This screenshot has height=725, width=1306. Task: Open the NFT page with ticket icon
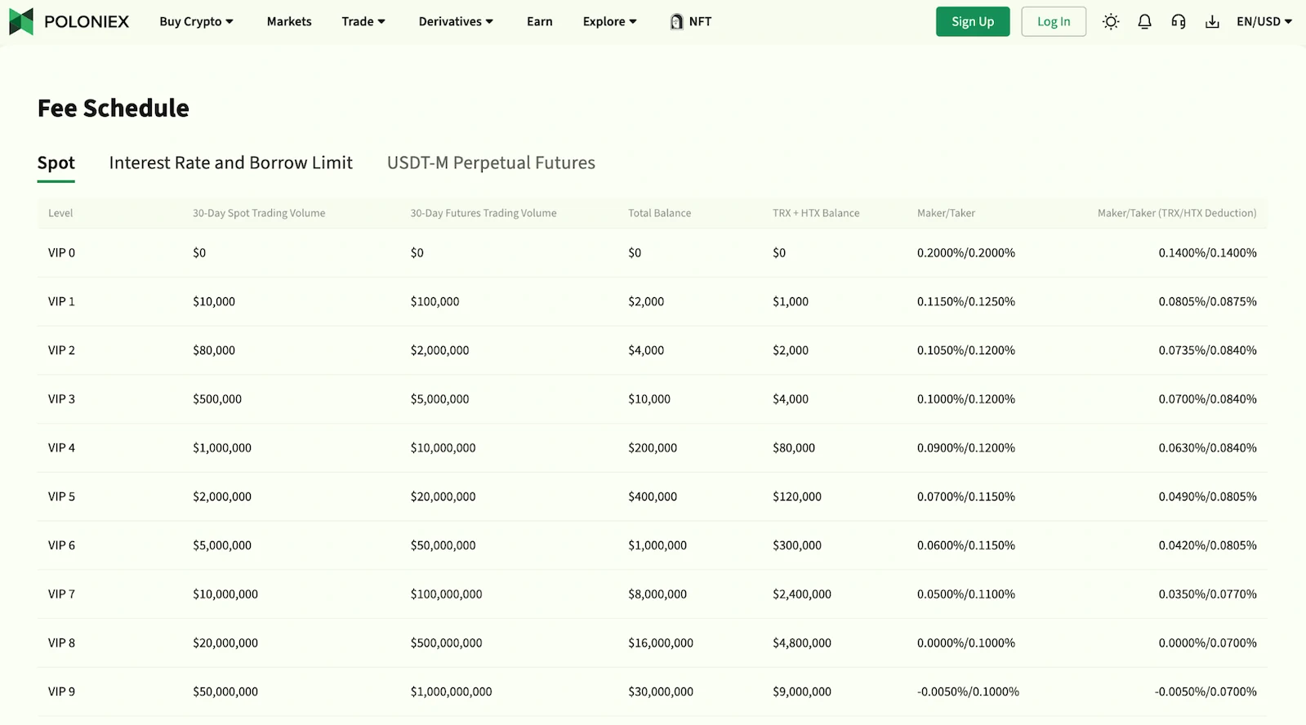690,22
